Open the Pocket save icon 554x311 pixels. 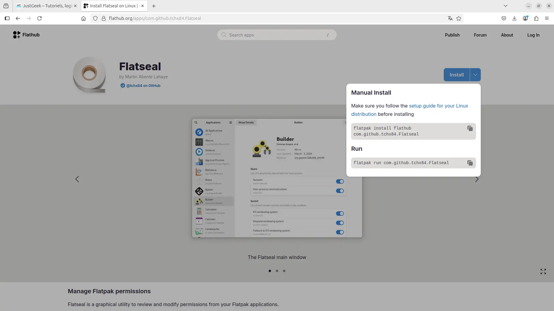click(x=504, y=18)
